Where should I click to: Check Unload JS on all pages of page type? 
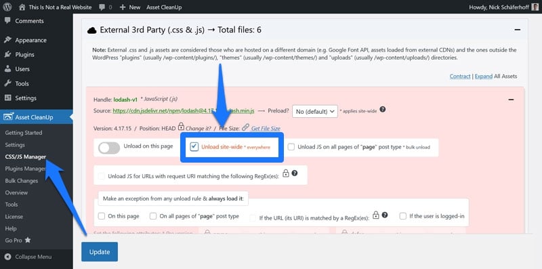pos(291,147)
